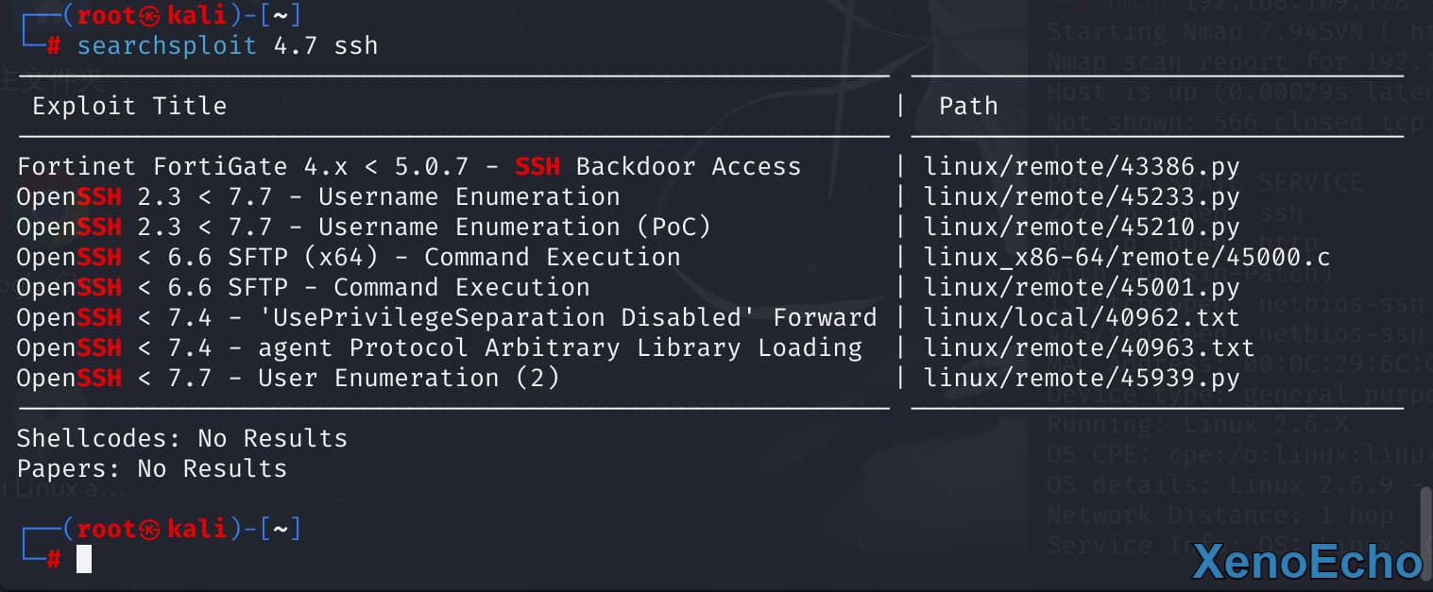Click the 'UsePrivilegeSeparation Disabled' Forward exploit title
1433x592 pixels.
(x=447, y=318)
